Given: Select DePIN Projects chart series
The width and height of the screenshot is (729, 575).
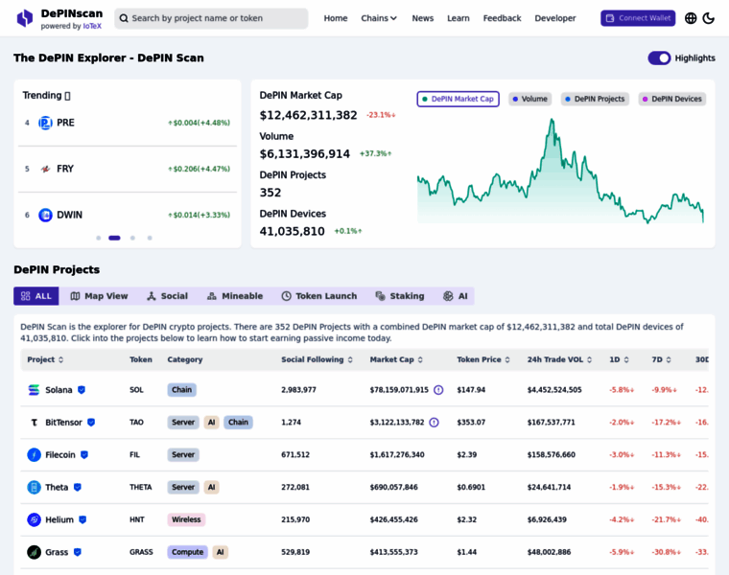Looking at the screenshot, I should tap(595, 99).
